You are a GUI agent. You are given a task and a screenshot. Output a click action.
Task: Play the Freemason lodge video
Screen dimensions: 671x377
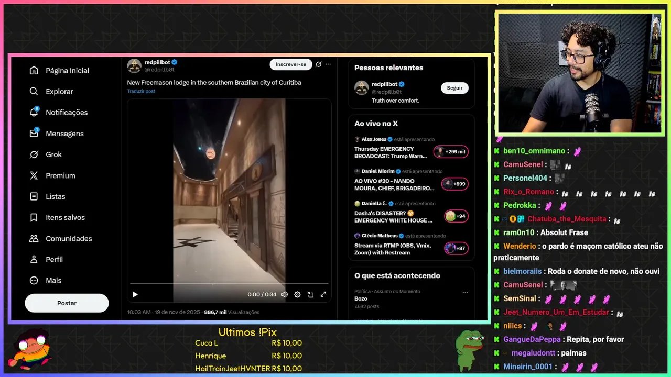point(135,294)
